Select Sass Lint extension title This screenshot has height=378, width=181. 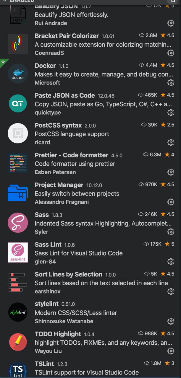point(48,245)
